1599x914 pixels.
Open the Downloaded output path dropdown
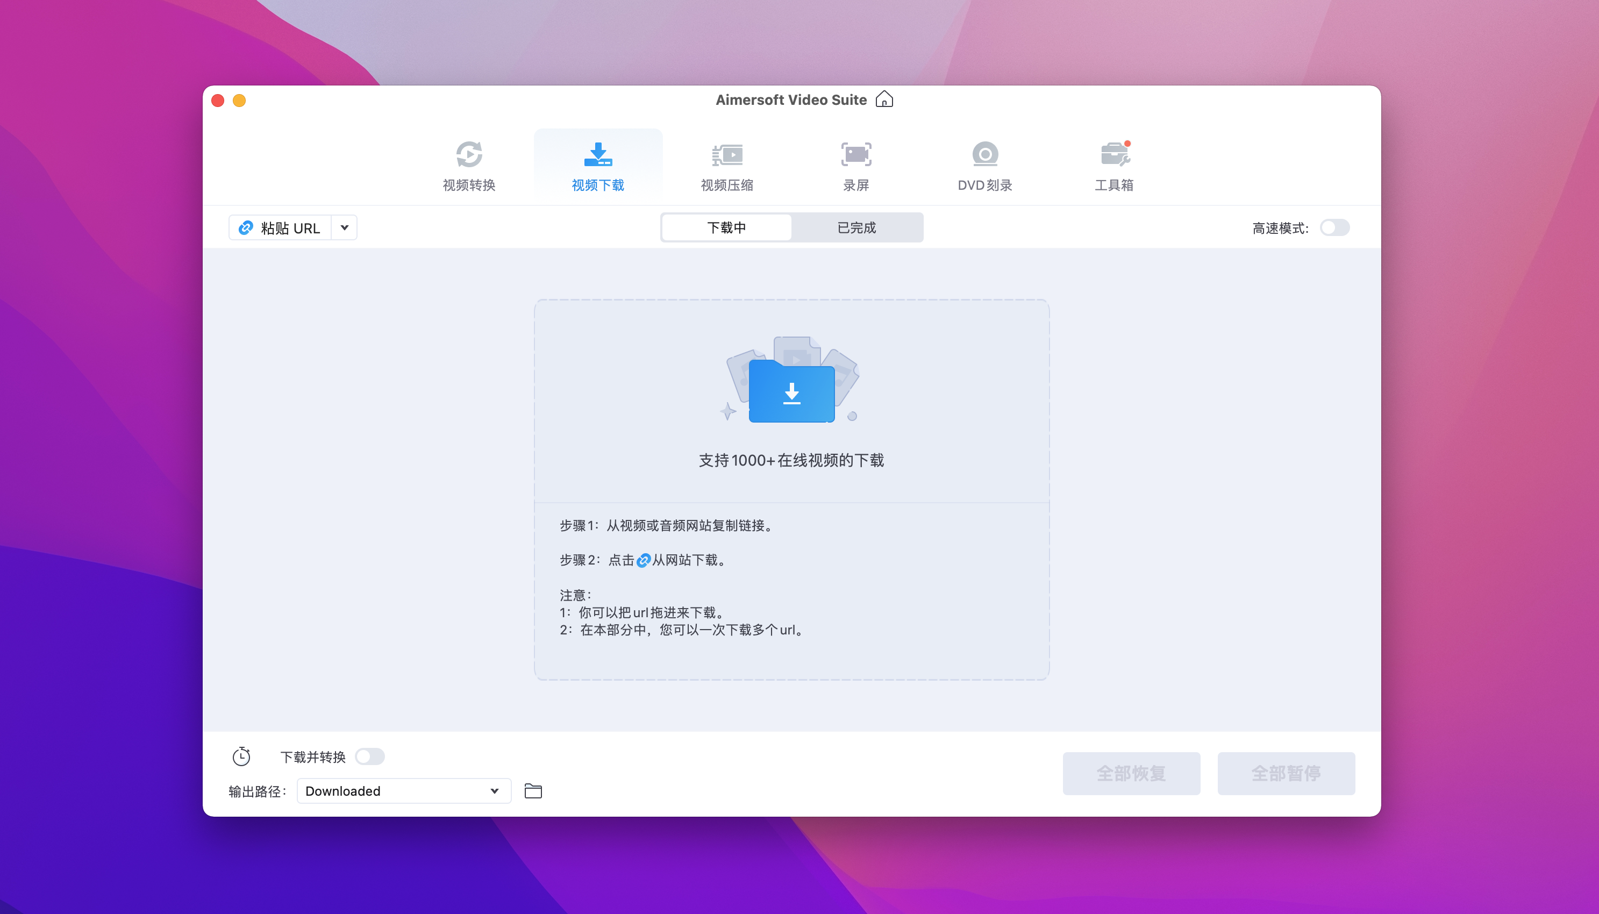tap(404, 791)
